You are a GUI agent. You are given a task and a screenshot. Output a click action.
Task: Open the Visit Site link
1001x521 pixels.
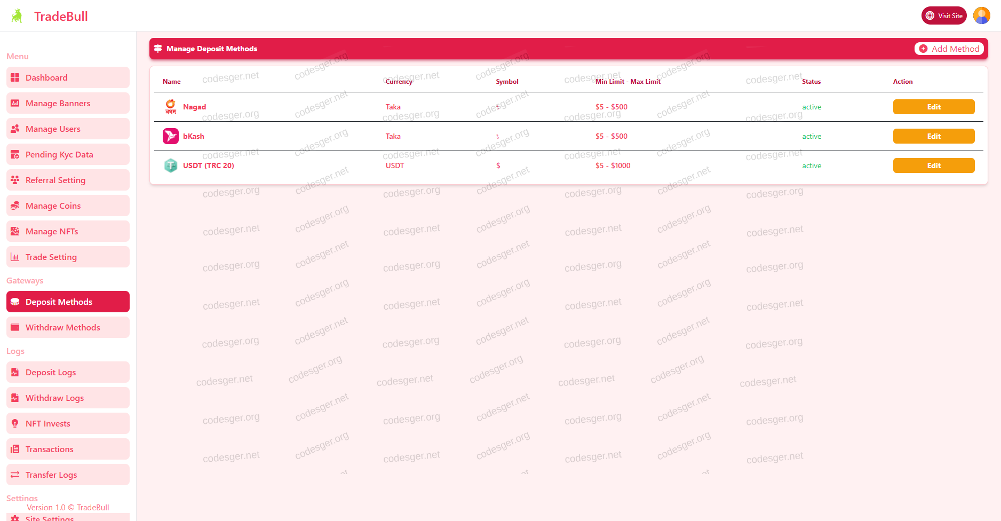(x=943, y=15)
